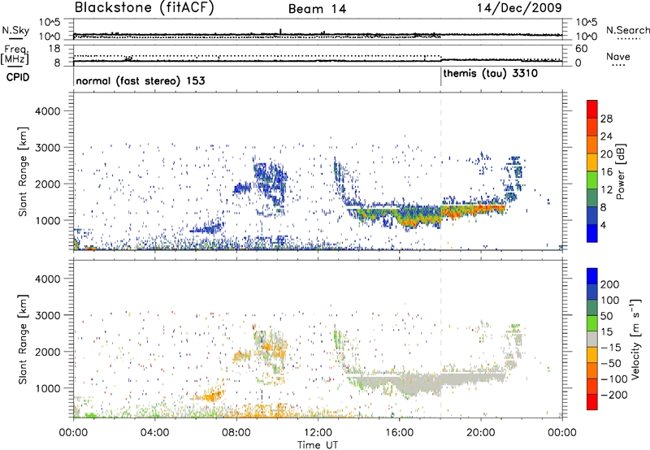Pick the orange Velocity segment between -50 and -100
Viewport: 650px width, 450px height.
pyautogui.click(x=592, y=370)
